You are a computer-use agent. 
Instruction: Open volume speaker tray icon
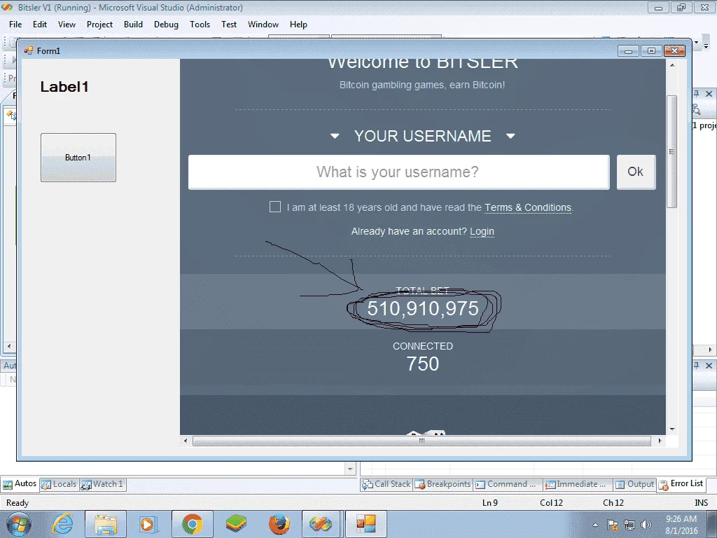click(x=646, y=525)
